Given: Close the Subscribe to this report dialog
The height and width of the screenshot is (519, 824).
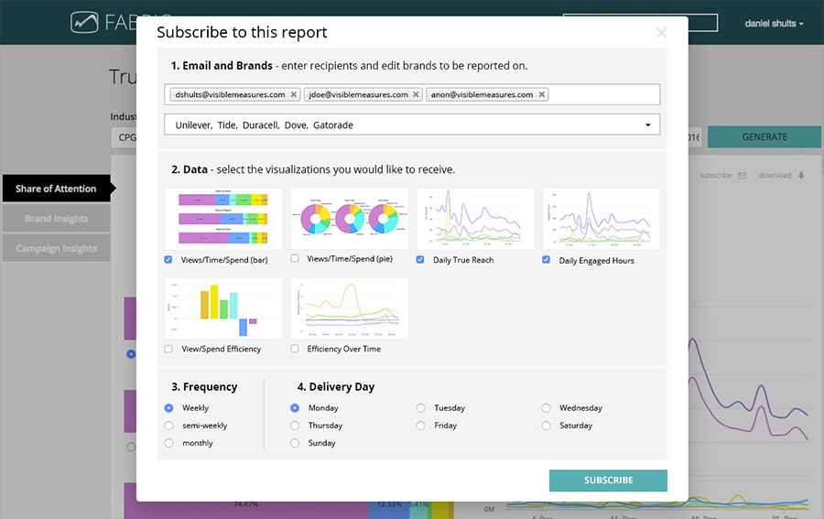Looking at the screenshot, I should pyautogui.click(x=661, y=33).
